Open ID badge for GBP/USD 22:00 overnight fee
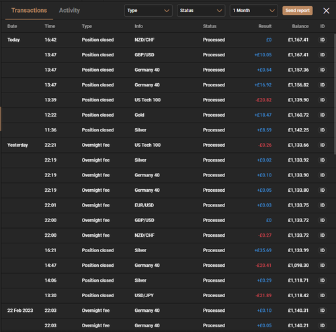Viewport: 336px width, 332px height. [323, 220]
